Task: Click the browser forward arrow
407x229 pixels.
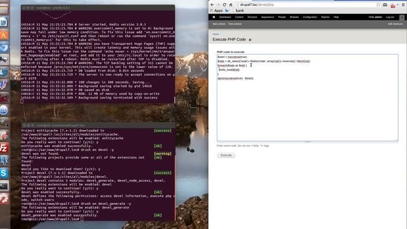Action: 218,4
